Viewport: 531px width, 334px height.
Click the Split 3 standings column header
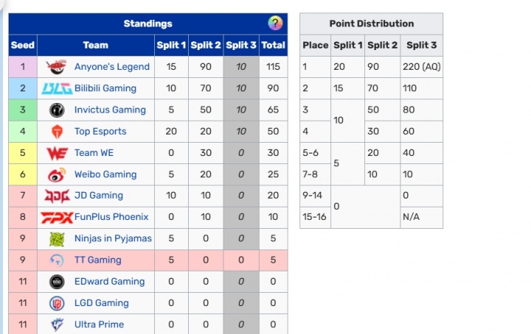241,45
